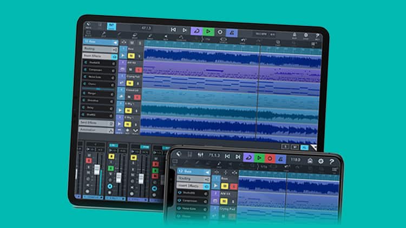Toggle the metronome button on the phone
Screen dimensions: 406x228
coord(280,159)
